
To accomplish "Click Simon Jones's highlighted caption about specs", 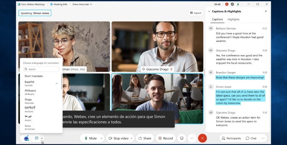I will click(240, 98).
